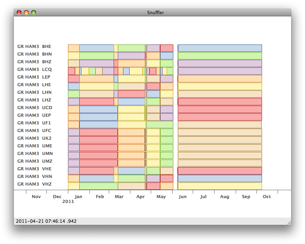Click the Jun label on the time axis
Viewport: 305px width, 244px height.
point(183,197)
